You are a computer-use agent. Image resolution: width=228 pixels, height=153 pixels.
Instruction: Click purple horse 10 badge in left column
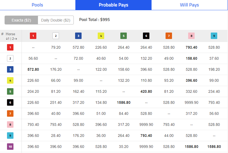coord(10,147)
